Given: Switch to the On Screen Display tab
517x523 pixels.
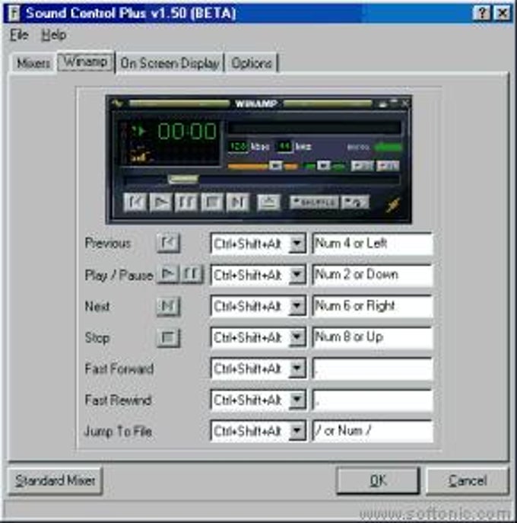Looking at the screenshot, I should pos(170,63).
